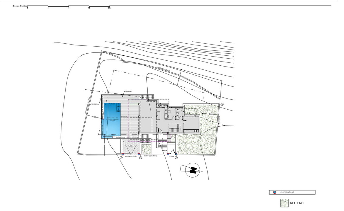Click the circled number 1 reference marker
The height and width of the screenshot is (211, 344).
pyautogui.click(x=176, y=158)
